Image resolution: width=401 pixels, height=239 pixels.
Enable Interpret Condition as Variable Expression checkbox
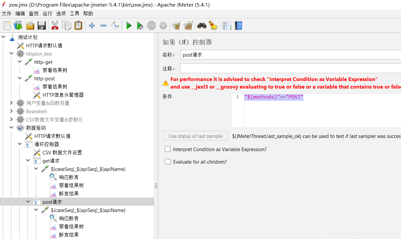tap(168, 149)
